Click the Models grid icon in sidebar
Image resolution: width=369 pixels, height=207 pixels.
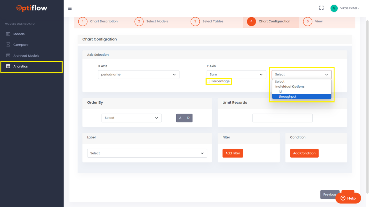(8, 34)
